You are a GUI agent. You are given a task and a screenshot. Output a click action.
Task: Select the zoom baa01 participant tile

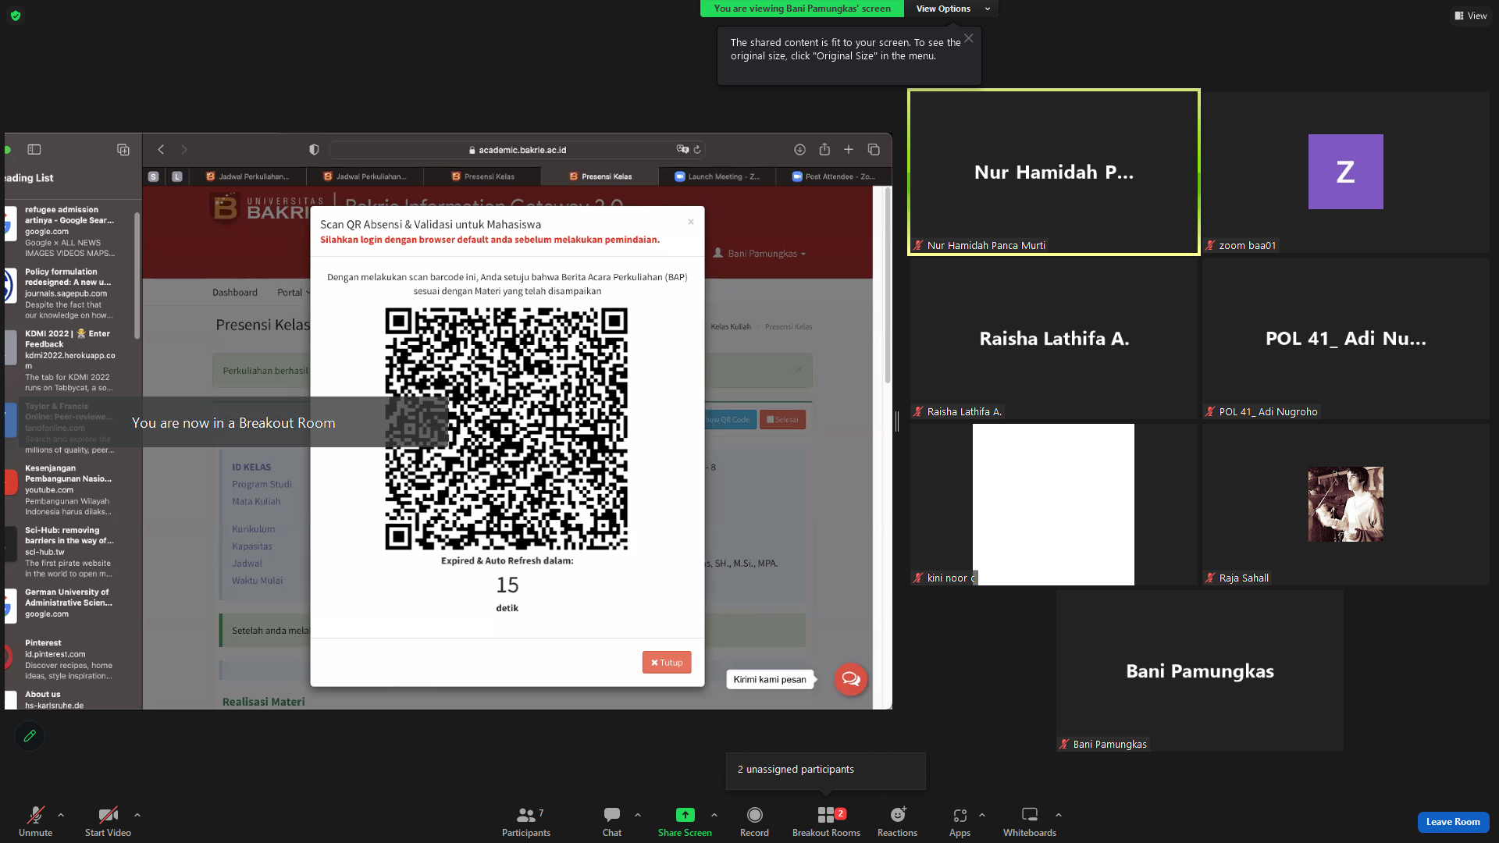click(x=1345, y=172)
